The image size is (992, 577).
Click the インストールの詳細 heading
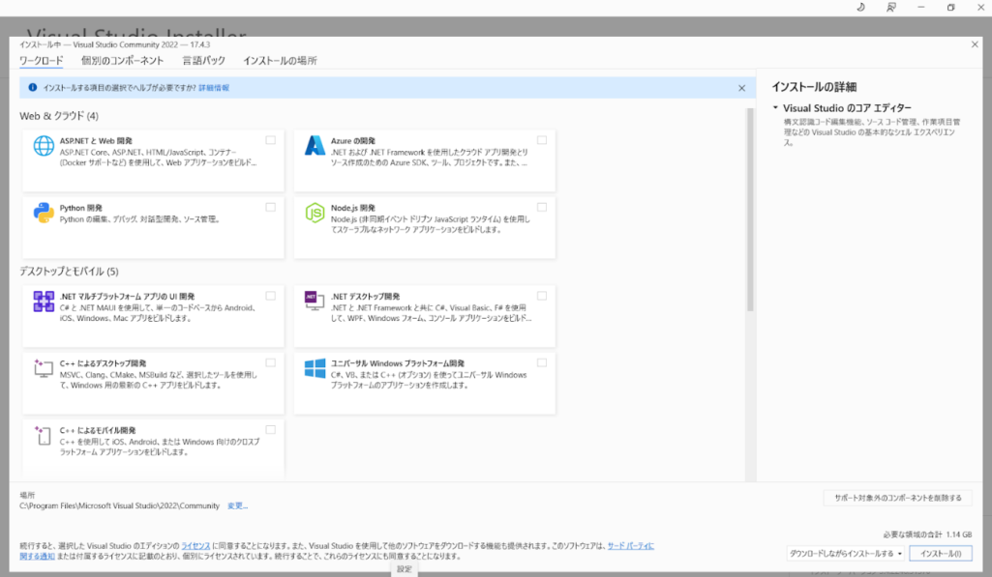click(x=814, y=87)
